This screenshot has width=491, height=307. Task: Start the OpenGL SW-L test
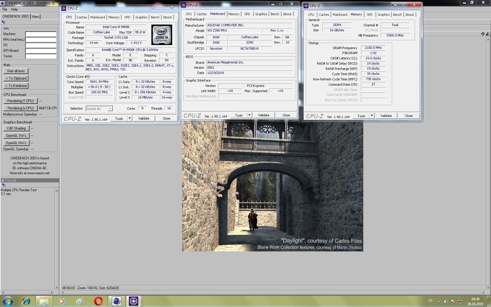pyautogui.click(x=16, y=136)
